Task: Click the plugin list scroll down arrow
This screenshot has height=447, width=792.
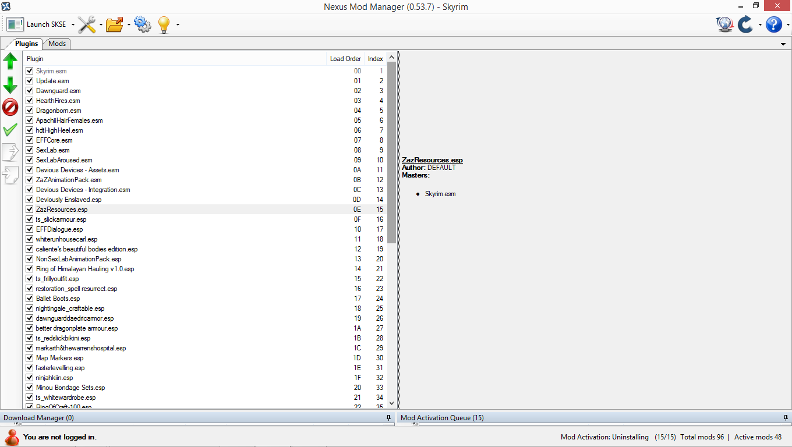Action: point(391,403)
